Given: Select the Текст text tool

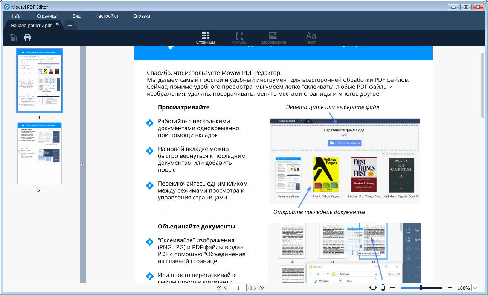Looking at the screenshot, I should coord(311,38).
